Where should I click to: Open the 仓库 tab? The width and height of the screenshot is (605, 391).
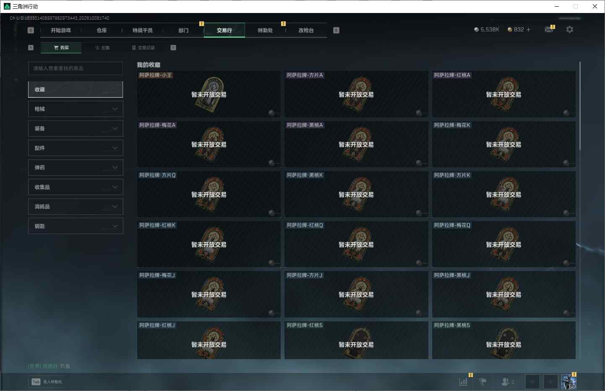[x=102, y=30]
